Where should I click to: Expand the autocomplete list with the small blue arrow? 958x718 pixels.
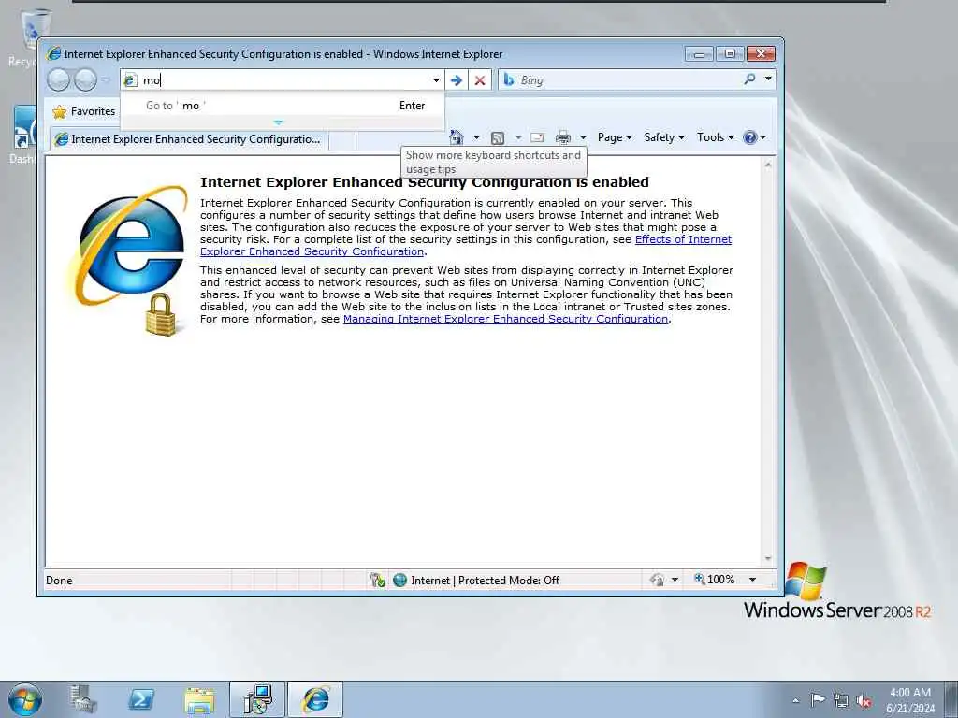click(x=279, y=122)
